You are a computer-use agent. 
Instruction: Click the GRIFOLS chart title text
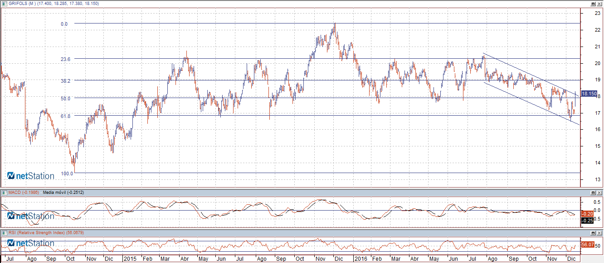[x=54, y=3]
